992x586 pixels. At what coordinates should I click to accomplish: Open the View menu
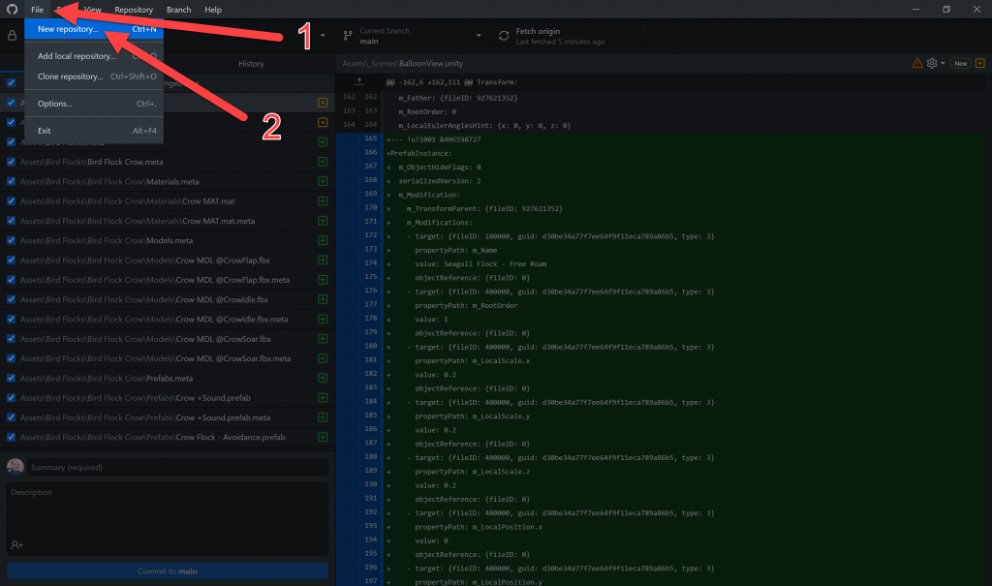(x=92, y=10)
